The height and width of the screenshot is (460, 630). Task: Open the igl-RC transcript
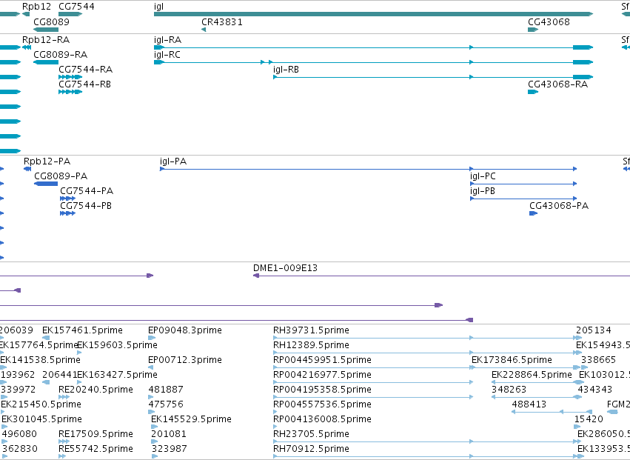[x=373, y=62]
